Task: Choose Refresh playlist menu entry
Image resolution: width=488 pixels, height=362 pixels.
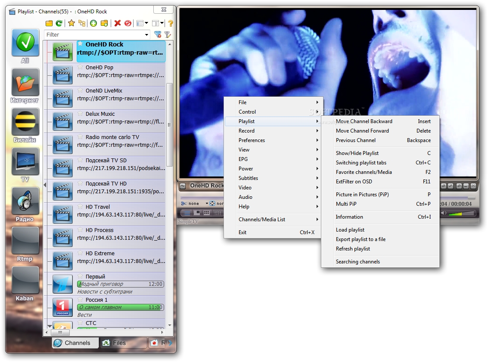Action: coord(380,249)
